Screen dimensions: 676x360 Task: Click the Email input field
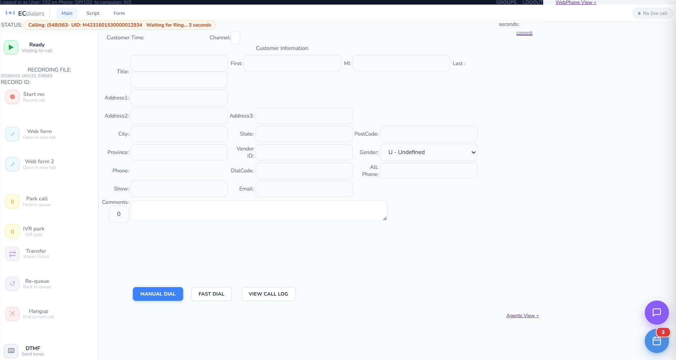pos(304,189)
